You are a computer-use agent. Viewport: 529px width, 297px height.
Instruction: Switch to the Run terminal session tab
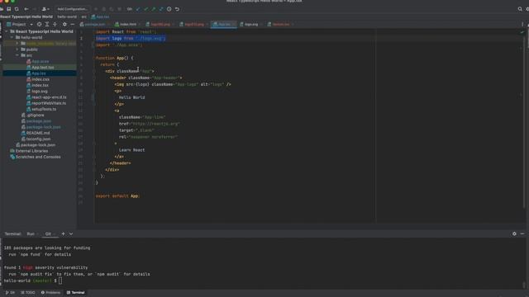click(31, 233)
